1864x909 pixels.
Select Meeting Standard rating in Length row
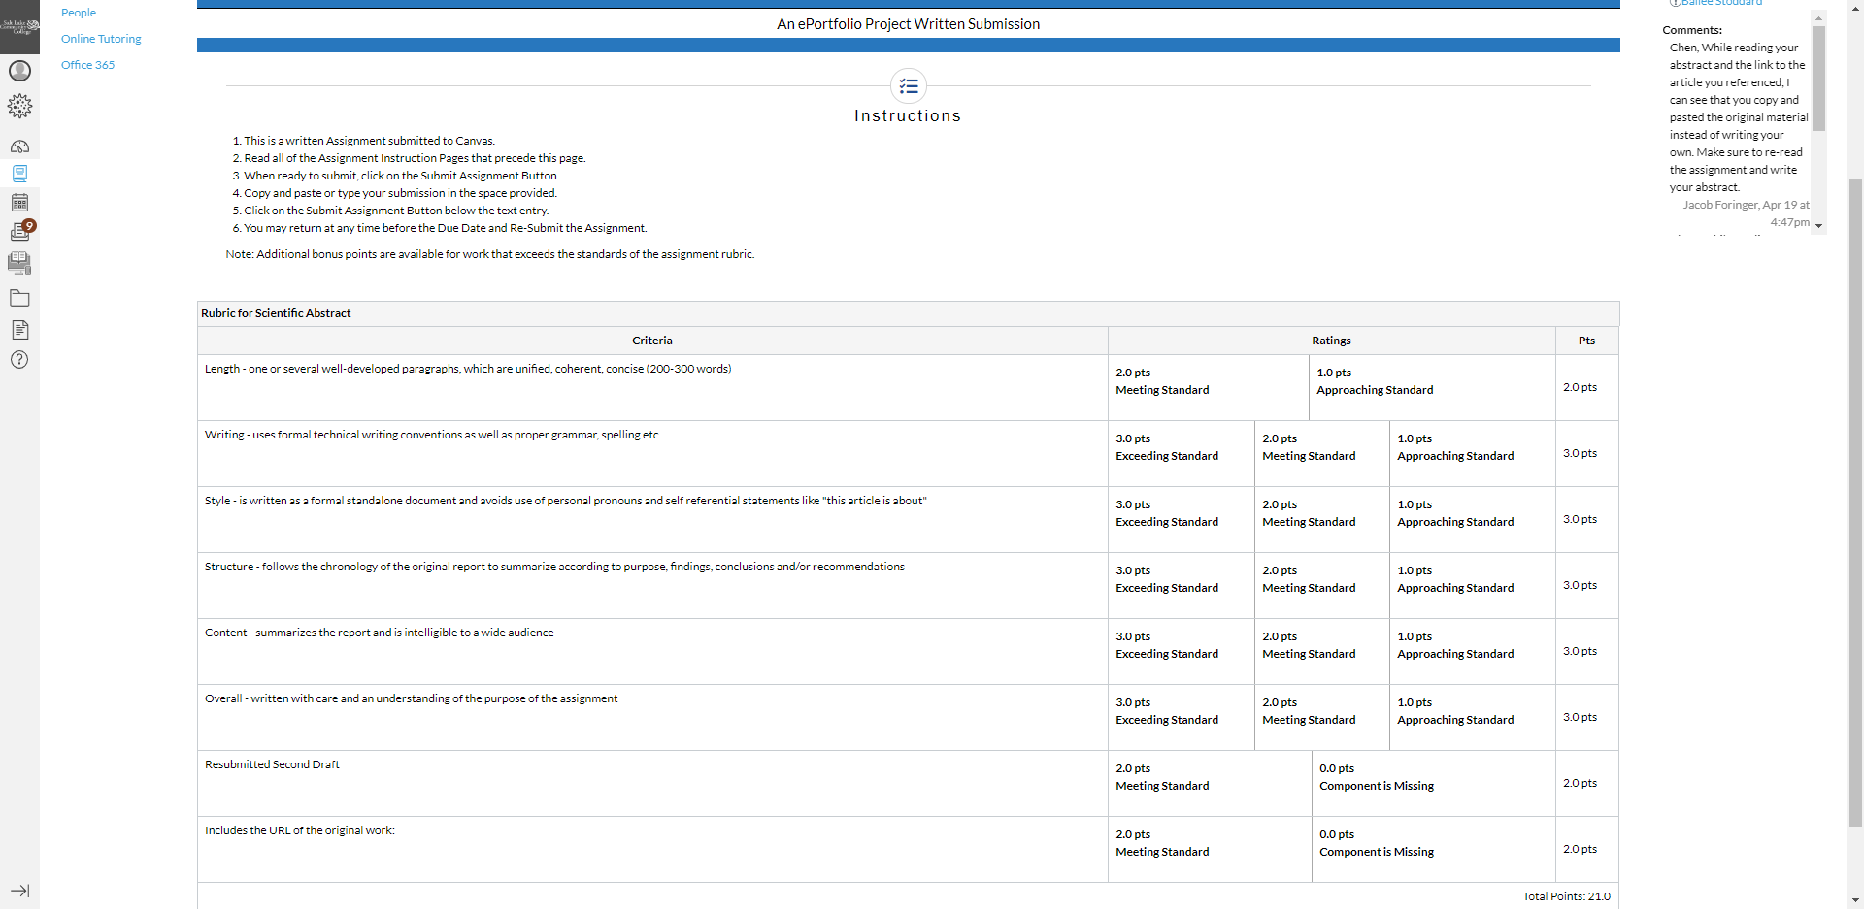coord(1208,387)
